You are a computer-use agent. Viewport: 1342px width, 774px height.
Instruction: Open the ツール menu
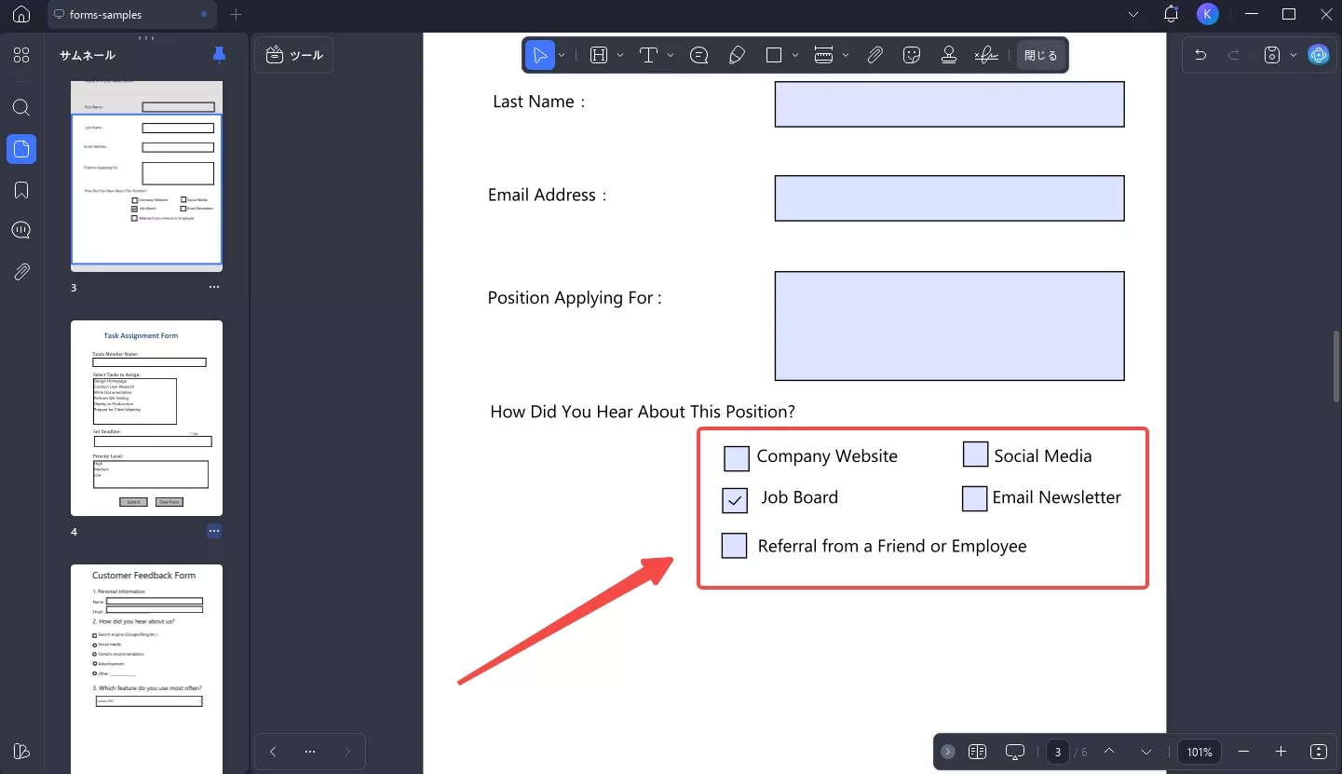[x=294, y=56]
